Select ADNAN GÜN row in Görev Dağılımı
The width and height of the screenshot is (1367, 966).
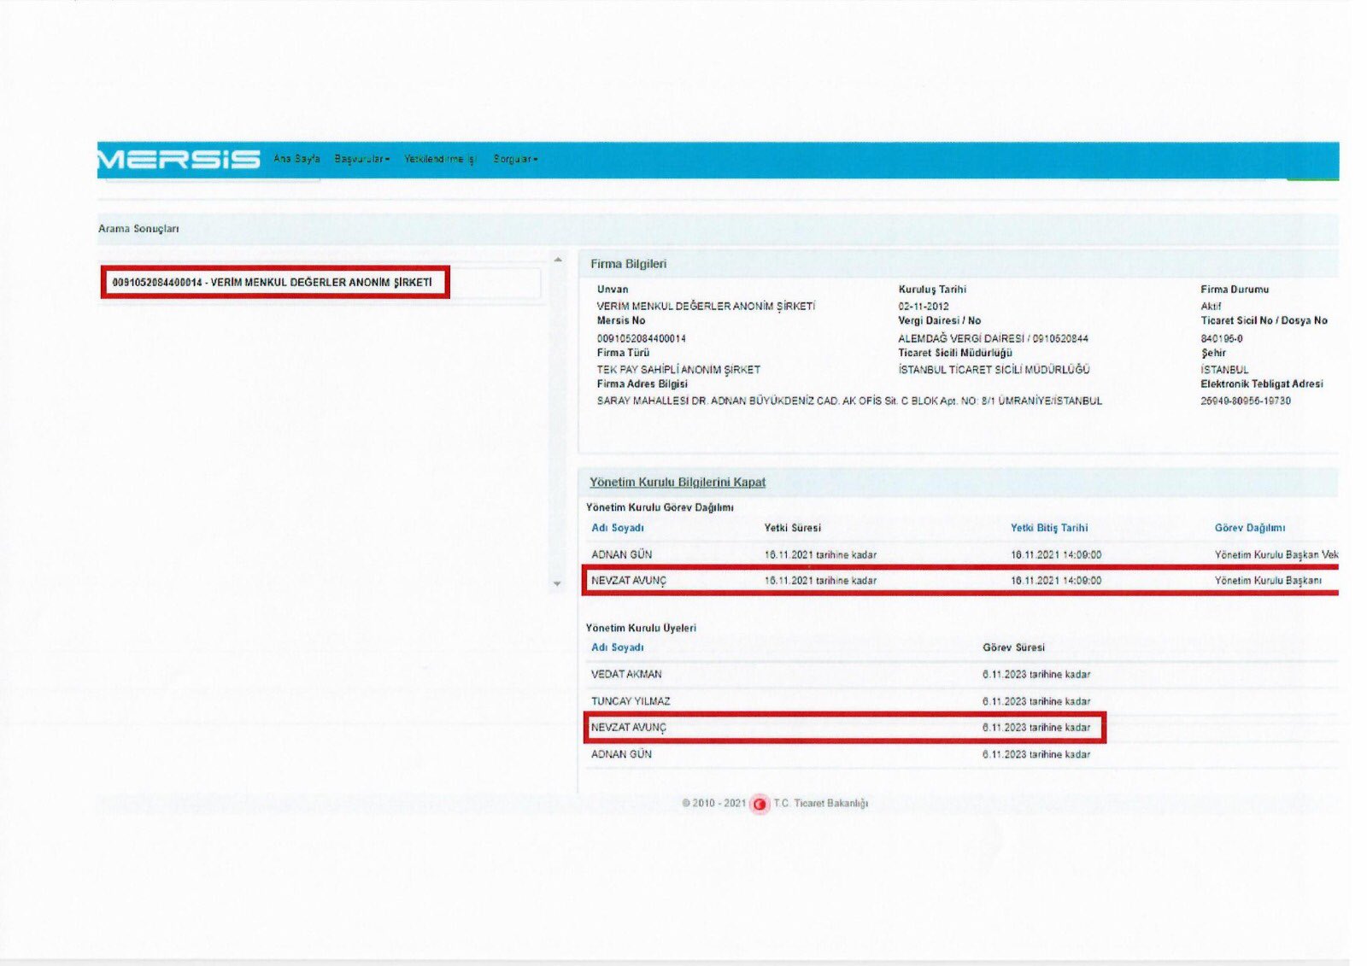tap(962, 554)
